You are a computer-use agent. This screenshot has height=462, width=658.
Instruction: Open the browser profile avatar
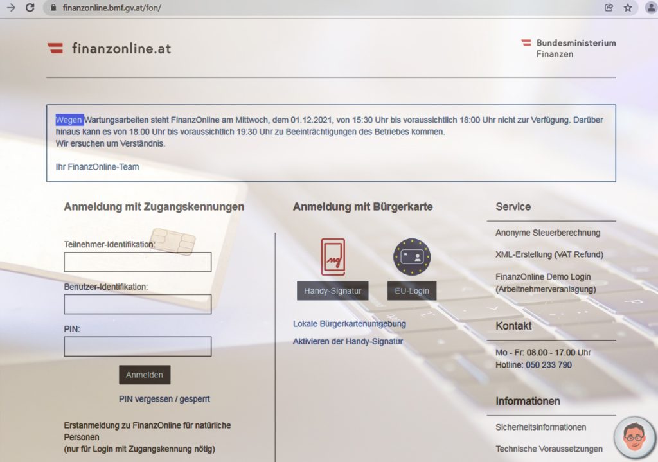(x=651, y=8)
